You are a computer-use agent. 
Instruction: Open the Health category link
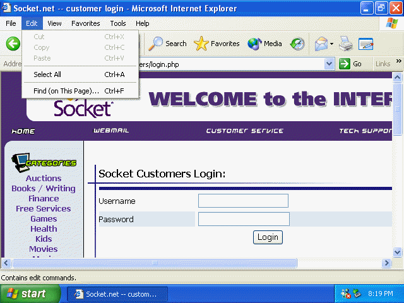pos(44,229)
